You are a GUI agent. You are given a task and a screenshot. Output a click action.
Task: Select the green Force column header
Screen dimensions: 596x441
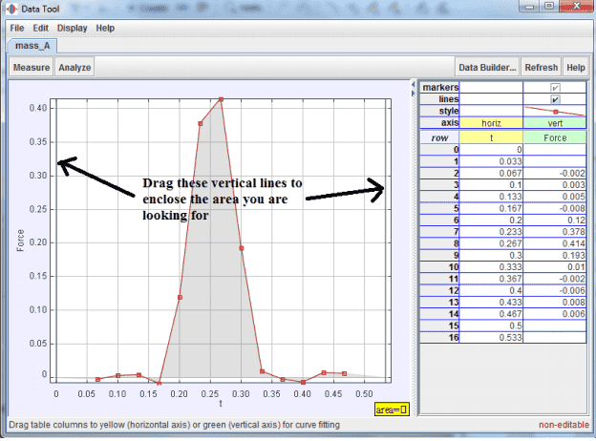(555, 136)
